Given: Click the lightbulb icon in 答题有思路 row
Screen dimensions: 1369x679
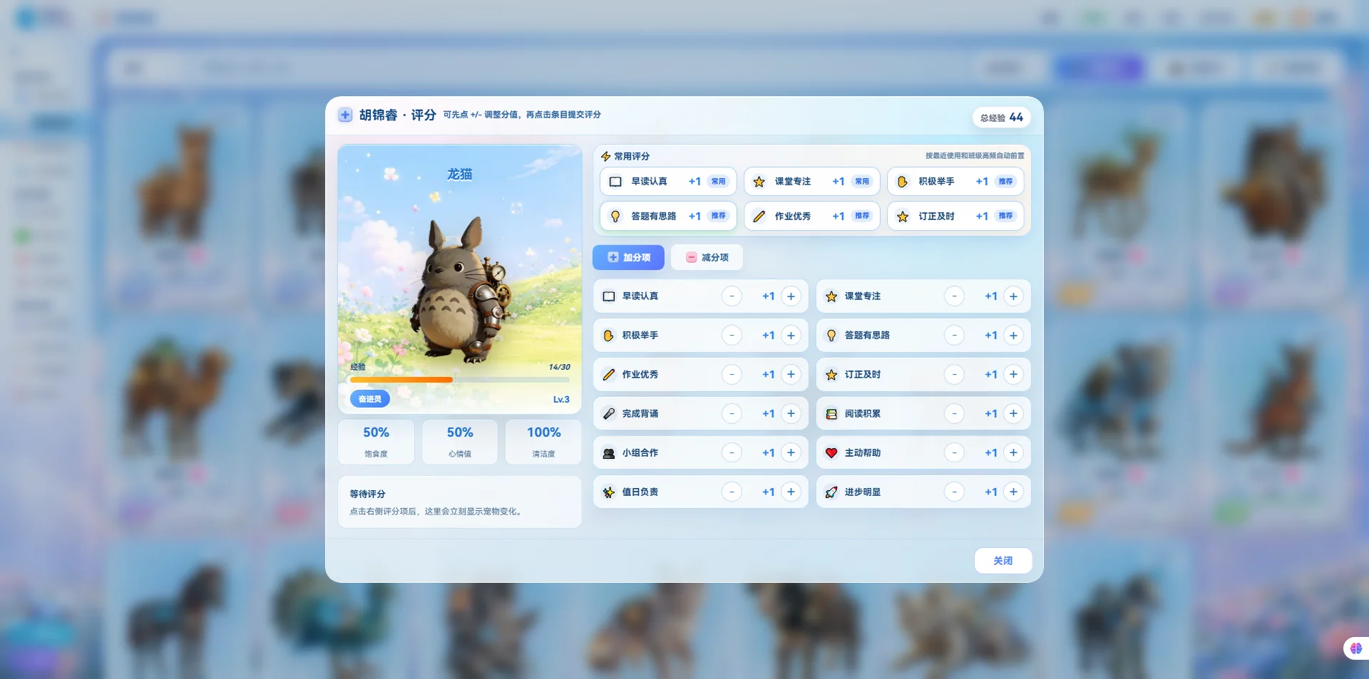Looking at the screenshot, I should (831, 336).
